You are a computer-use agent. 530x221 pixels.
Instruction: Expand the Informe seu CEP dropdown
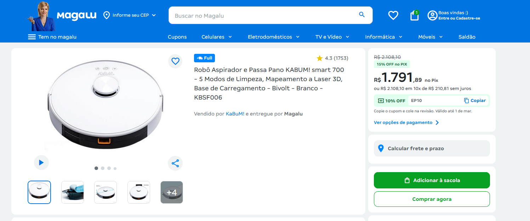pos(154,15)
